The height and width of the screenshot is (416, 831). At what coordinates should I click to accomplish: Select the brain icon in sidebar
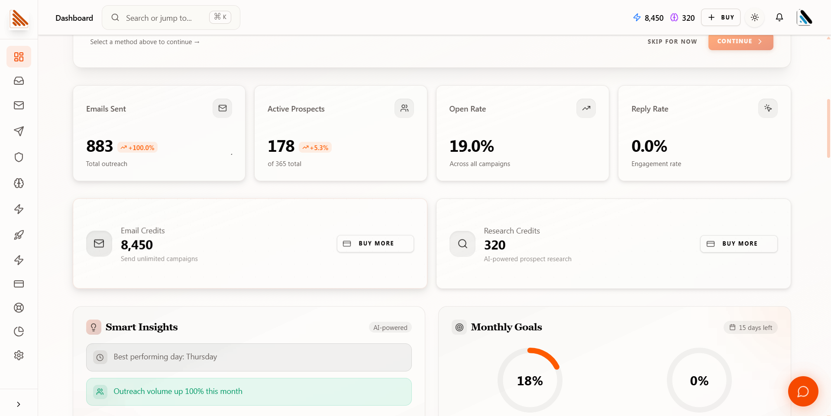(19, 183)
